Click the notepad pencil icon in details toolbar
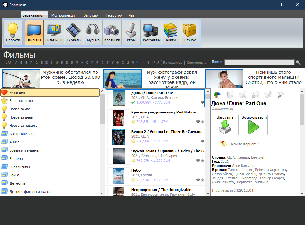Image resolution: width=305 pixels, height=225 pixels. pyautogui.click(x=268, y=95)
